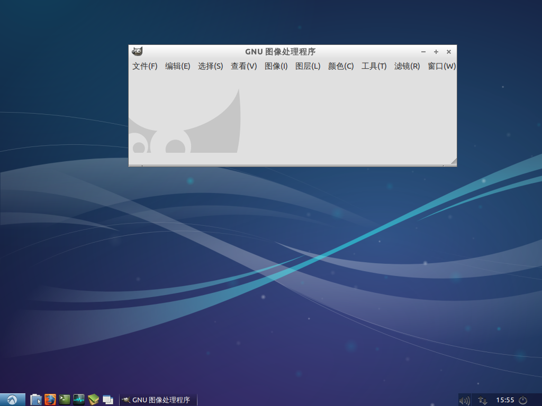The image size is (542, 406).
Task: Click the show desktop windows icon
Action: pos(108,400)
